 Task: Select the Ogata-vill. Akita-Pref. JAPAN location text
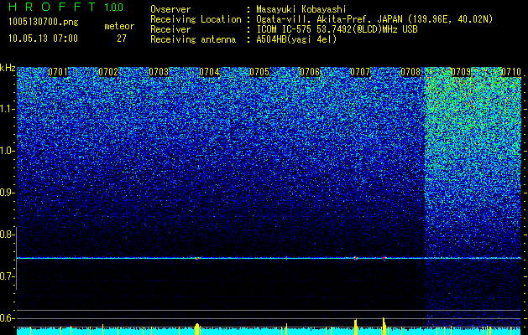pos(374,19)
